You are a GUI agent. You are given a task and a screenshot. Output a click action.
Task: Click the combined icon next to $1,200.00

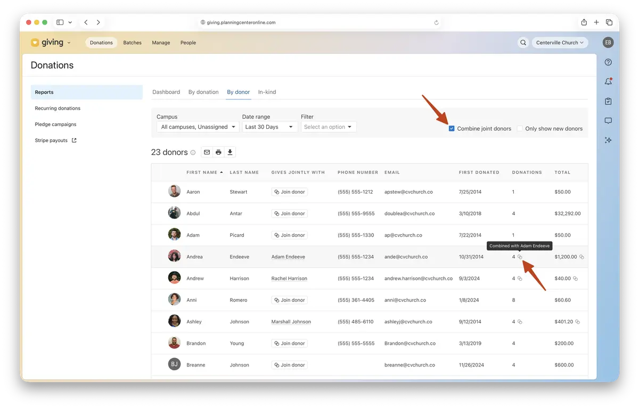click(581, 257)
